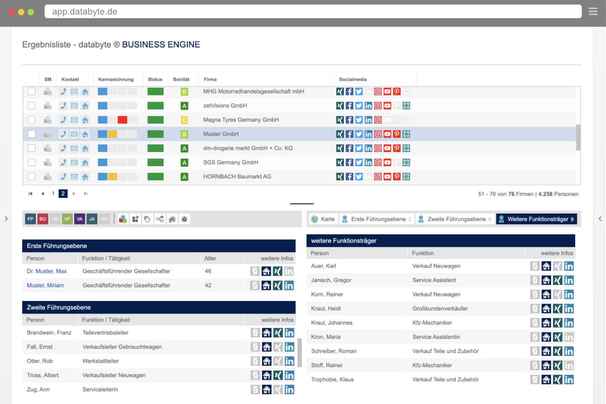Select the row Otter, Rob
Screen dimensions: 606x404
pyautogui.click(x=159, y=361)
